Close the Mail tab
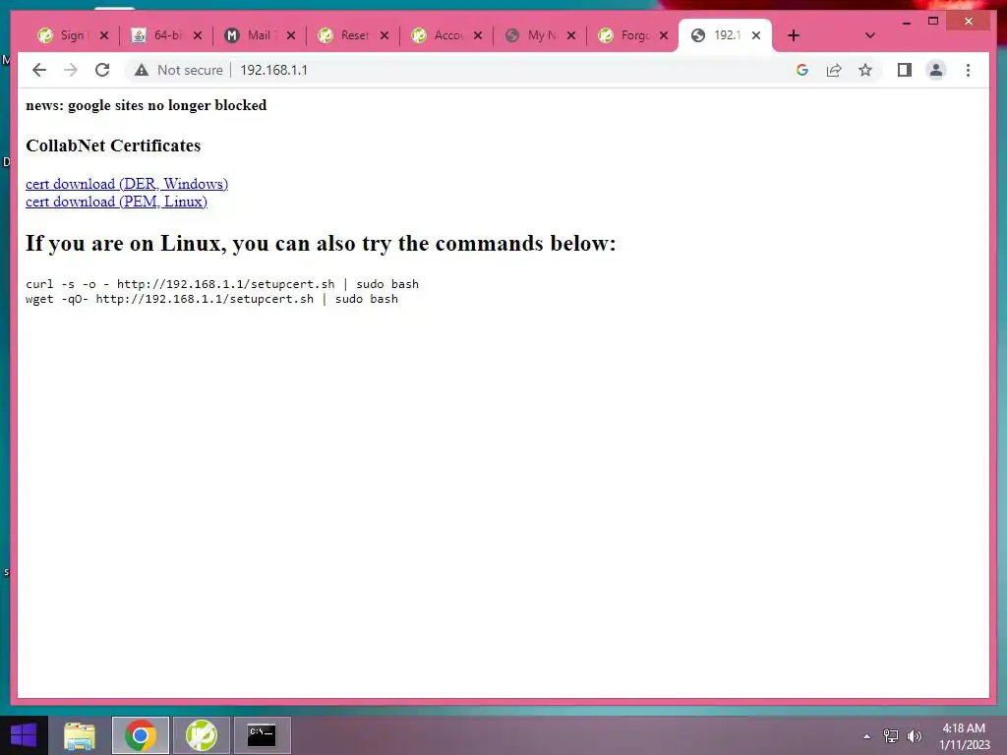 (x=291, y=35)
